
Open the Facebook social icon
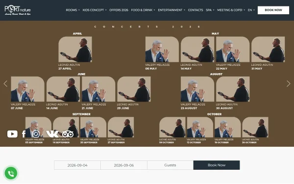tap(24, 134)
